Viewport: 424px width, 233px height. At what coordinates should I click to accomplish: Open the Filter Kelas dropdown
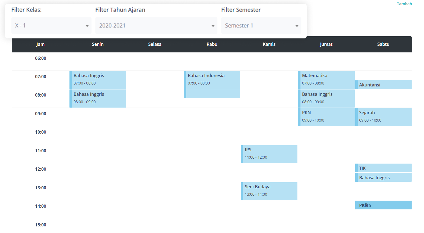point(51,26)
